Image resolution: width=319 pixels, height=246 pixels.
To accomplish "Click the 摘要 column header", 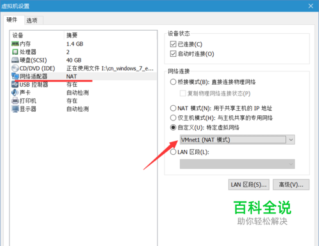I will click(110, 35).
